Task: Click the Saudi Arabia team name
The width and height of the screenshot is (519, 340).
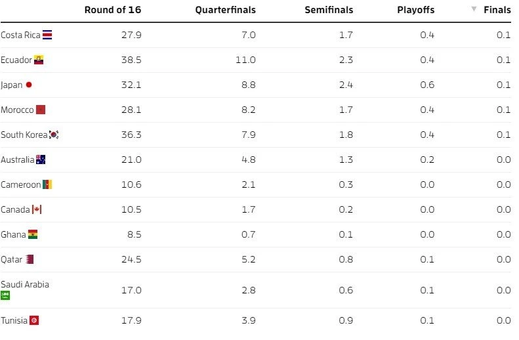Action: [x=25, y=284]
